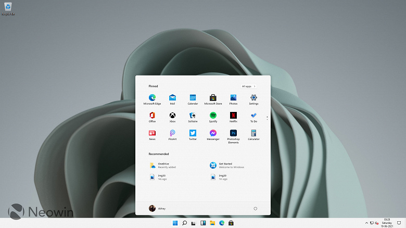
Task: Go to next pinned apps page dots
Action: 267,118
